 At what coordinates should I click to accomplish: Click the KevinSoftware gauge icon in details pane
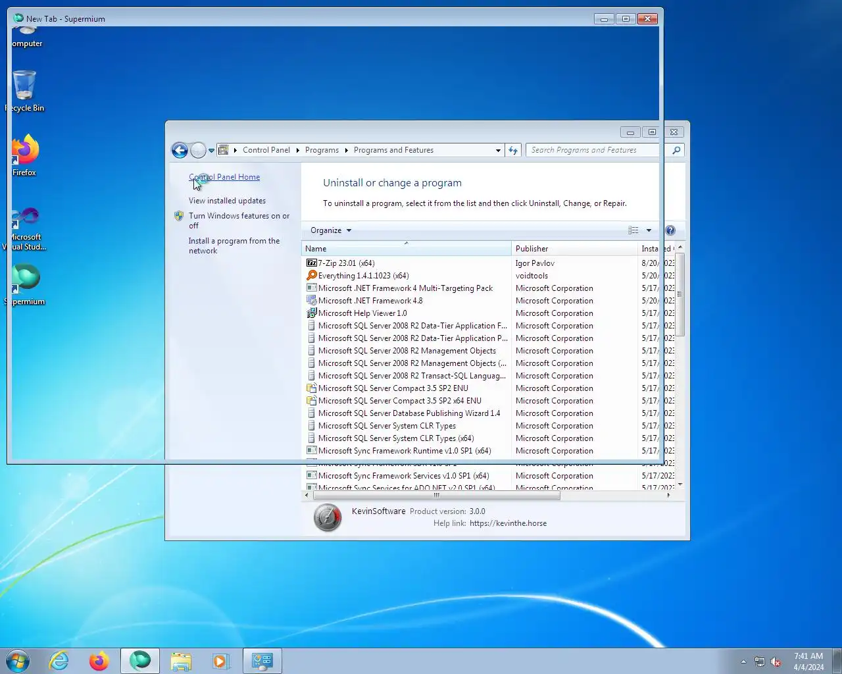(x=328, y=518)
